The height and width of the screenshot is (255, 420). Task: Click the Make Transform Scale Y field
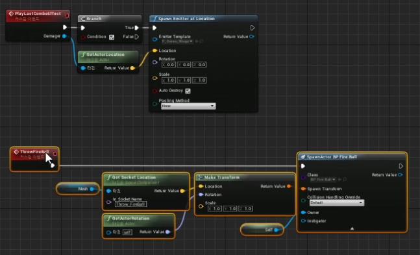coord(230,209)
